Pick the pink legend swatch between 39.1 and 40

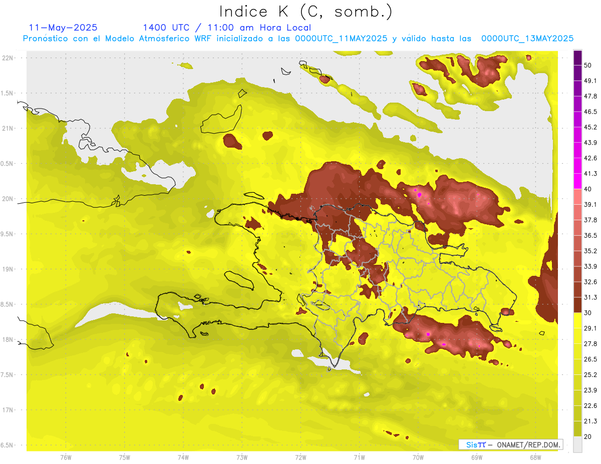577,197
